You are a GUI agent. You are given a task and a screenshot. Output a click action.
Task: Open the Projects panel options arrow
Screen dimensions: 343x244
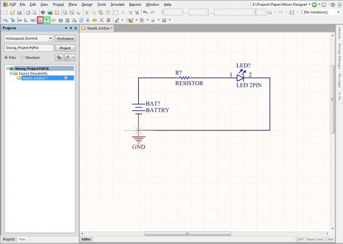point(66,28)
